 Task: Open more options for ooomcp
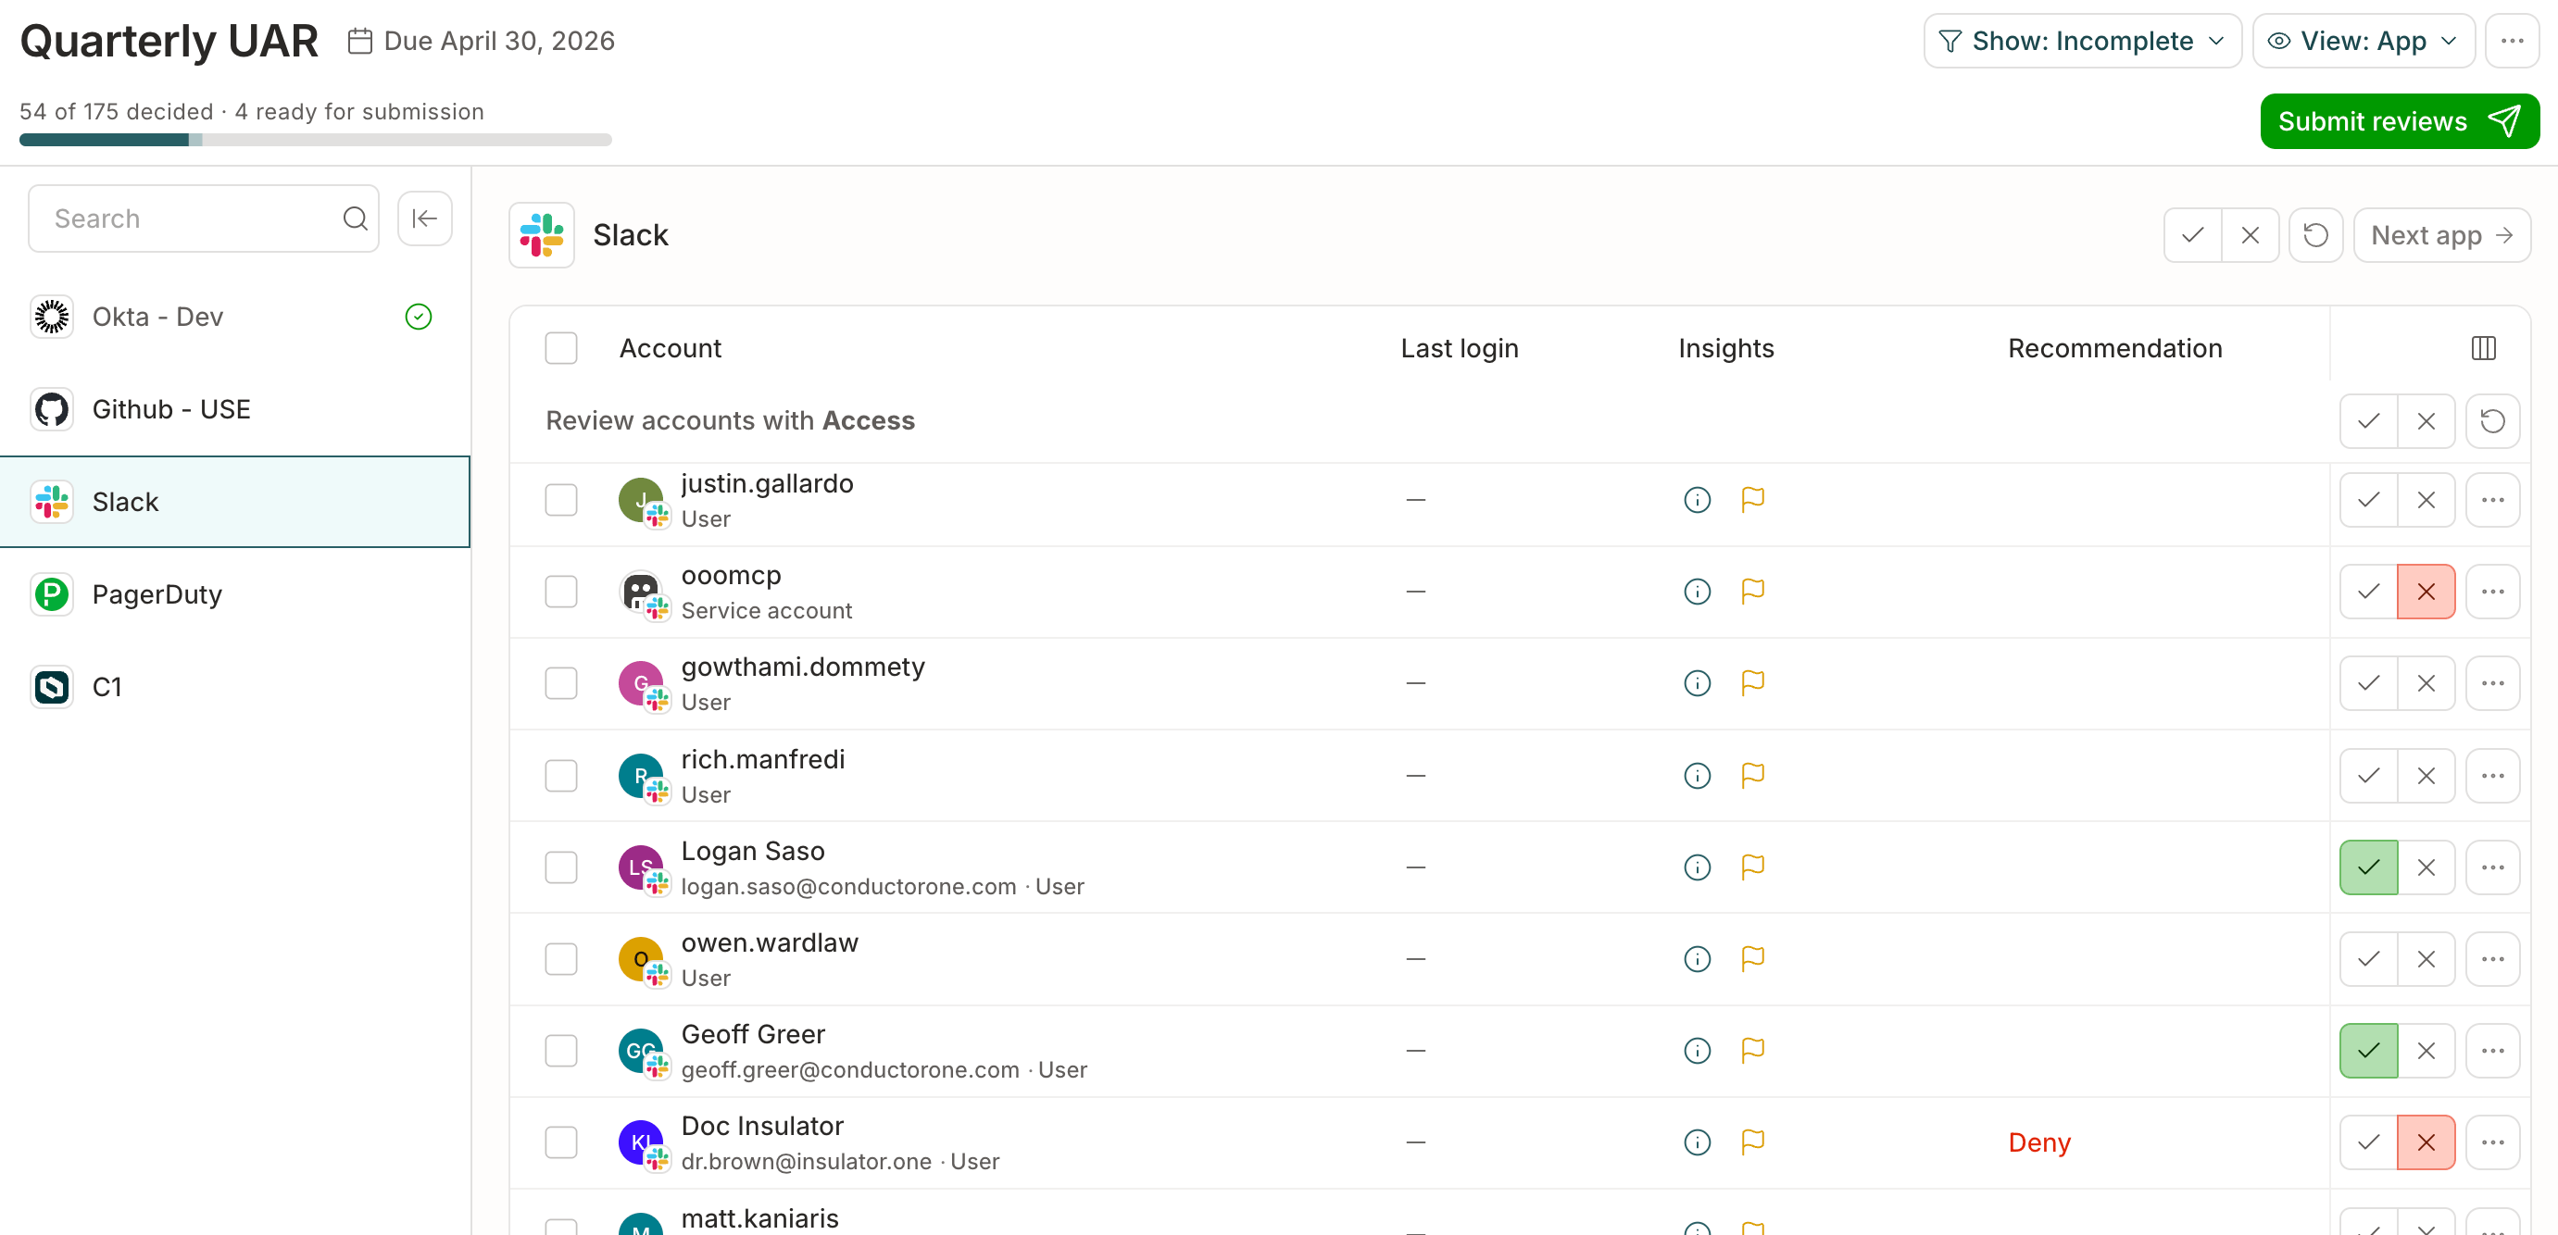[x=2492, y=592]
